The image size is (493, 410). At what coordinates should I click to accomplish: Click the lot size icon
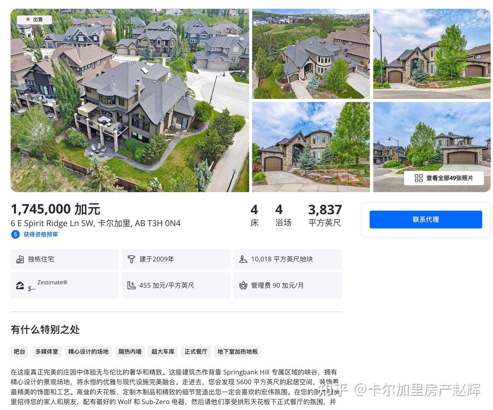(x=243, y=259)
